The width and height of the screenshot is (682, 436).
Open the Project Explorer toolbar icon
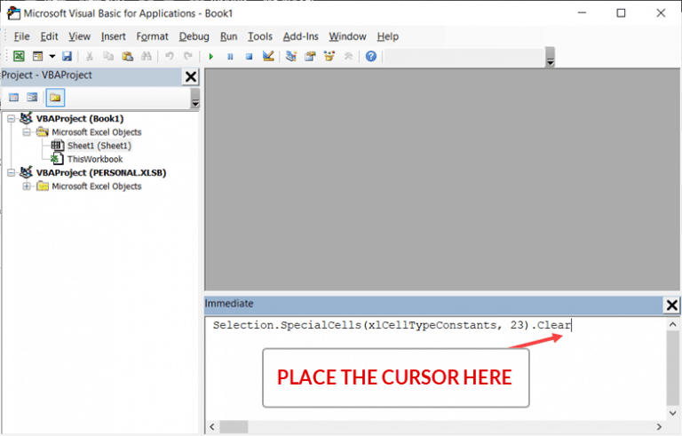(x=290, y=56)
